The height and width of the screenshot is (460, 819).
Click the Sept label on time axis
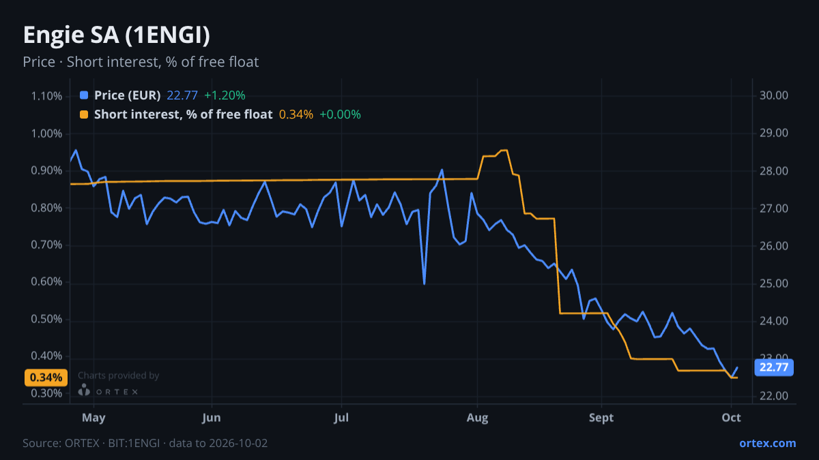pos(601,418)
